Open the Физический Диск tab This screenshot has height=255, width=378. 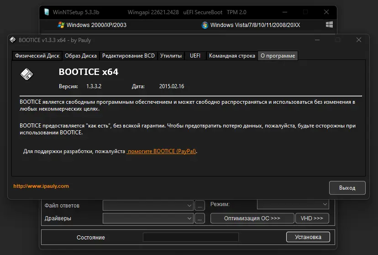point(37,56)
